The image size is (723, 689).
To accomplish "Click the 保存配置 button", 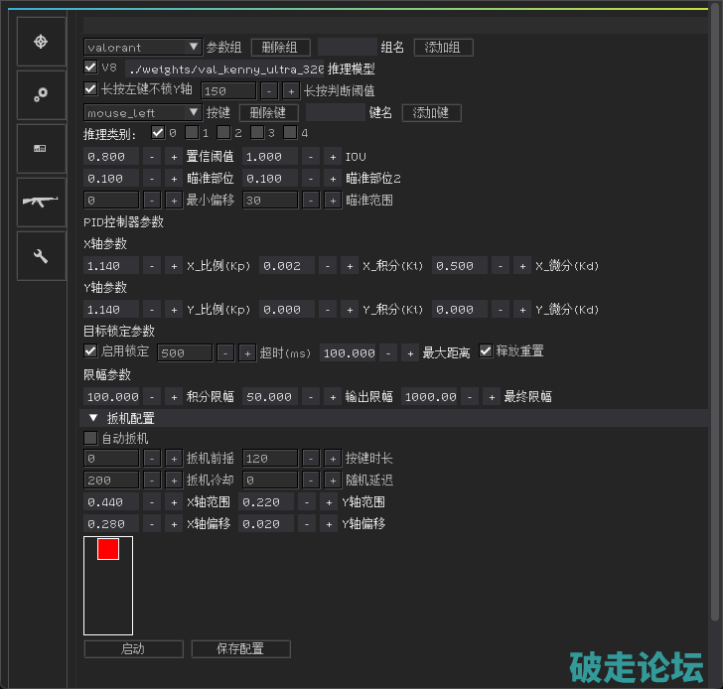I will pyautogui.click(x=240, y=649).
